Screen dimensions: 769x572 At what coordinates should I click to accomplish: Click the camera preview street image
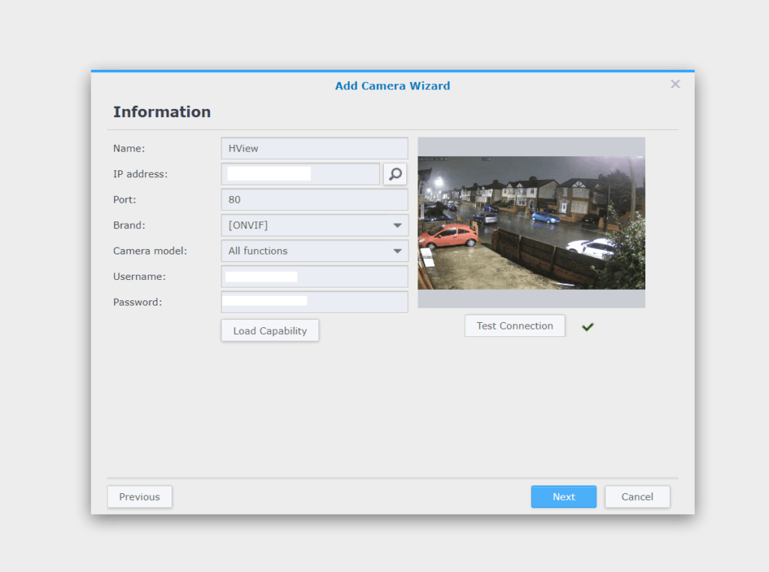coord(531,222)
